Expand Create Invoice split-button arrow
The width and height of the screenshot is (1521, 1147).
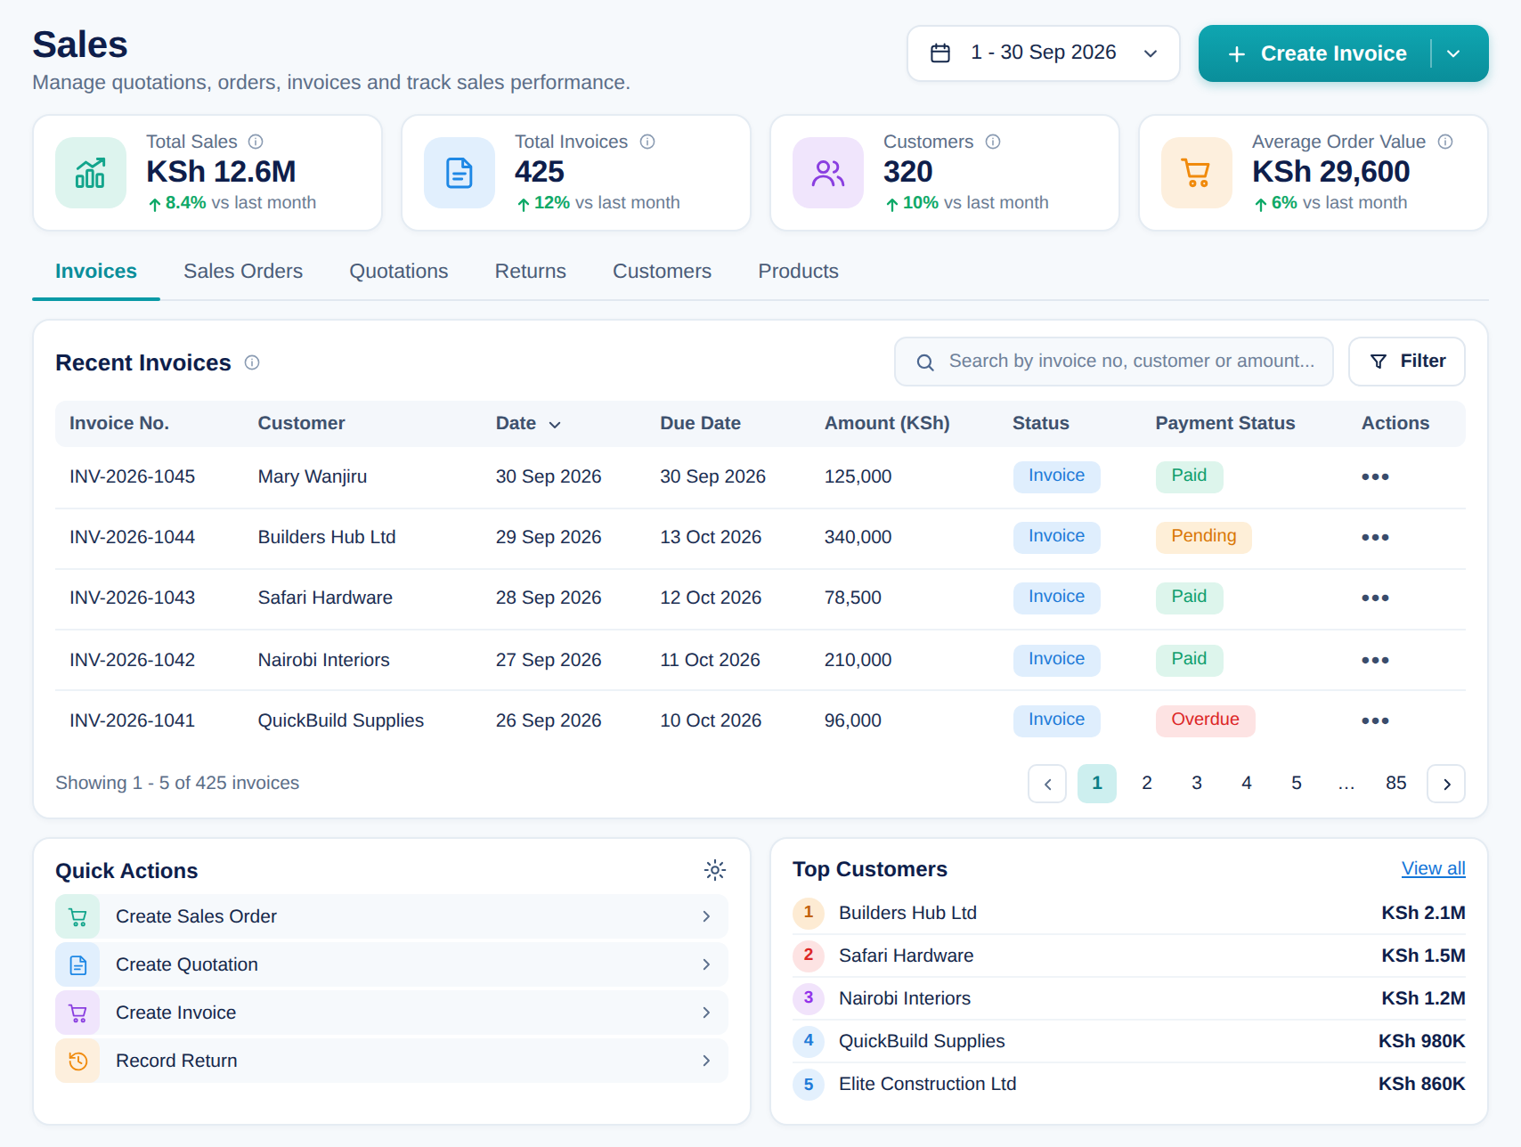point(1453,53)
